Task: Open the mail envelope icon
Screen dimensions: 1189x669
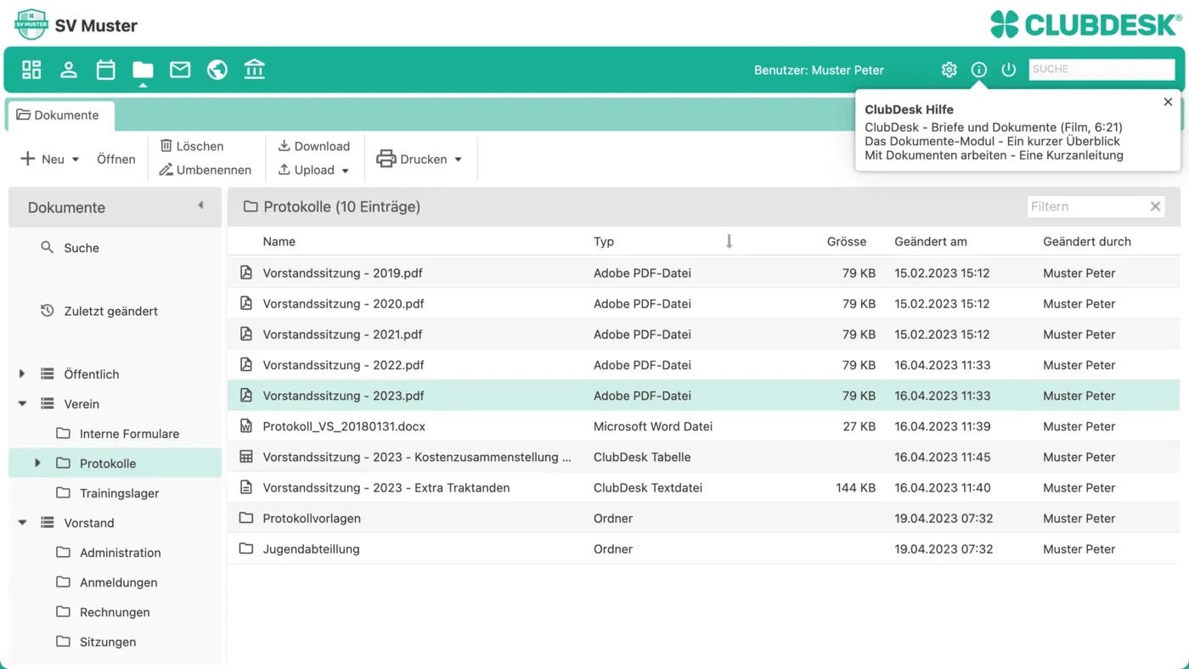Action: tap(180, 70)
